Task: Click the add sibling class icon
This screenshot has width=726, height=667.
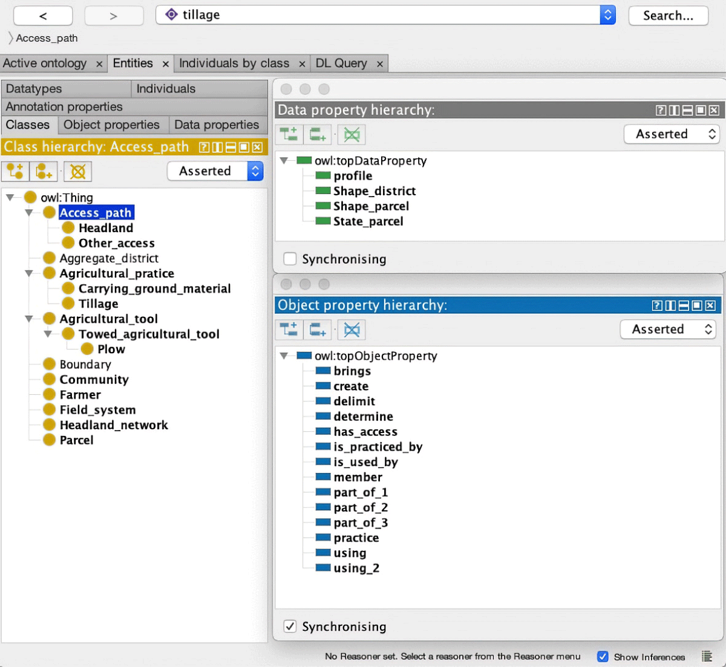Action: 44,172
